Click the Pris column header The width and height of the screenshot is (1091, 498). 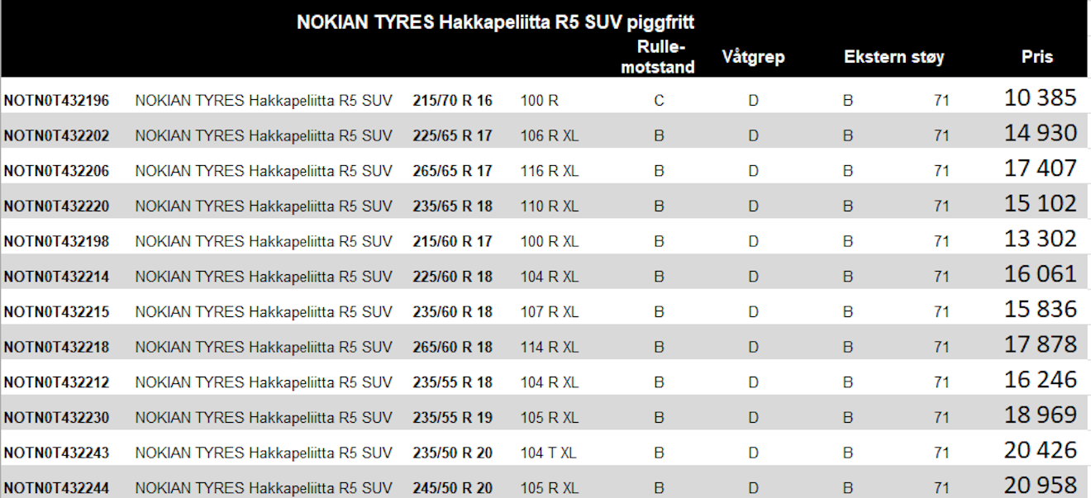[x=1037, y=57]
